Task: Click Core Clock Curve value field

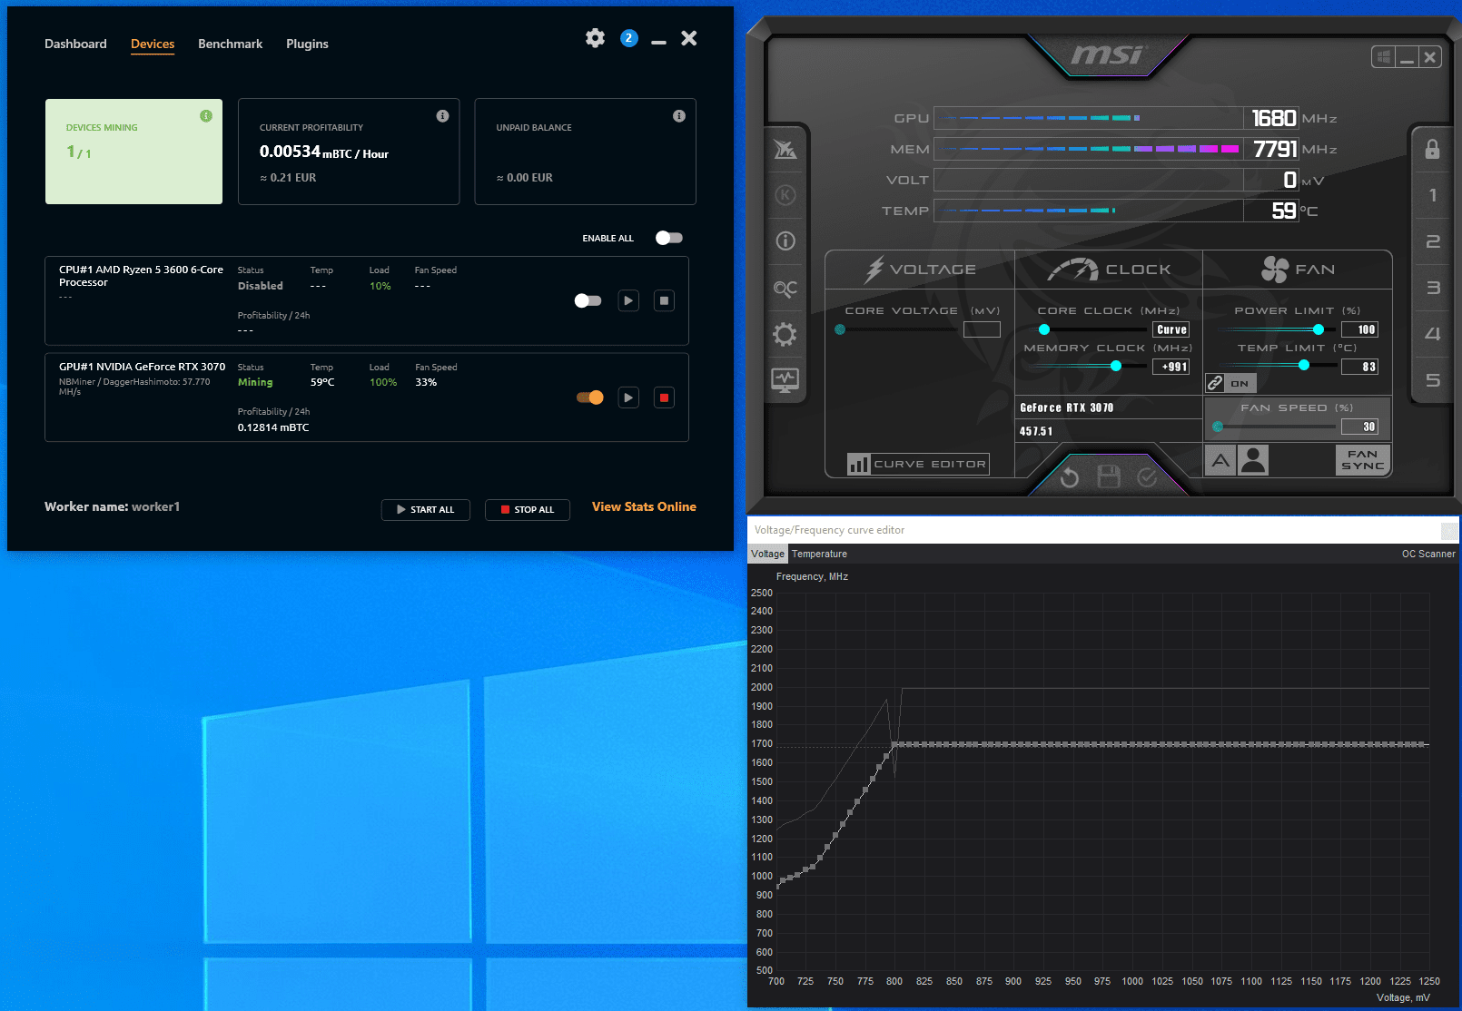Action: [1171, 329]
